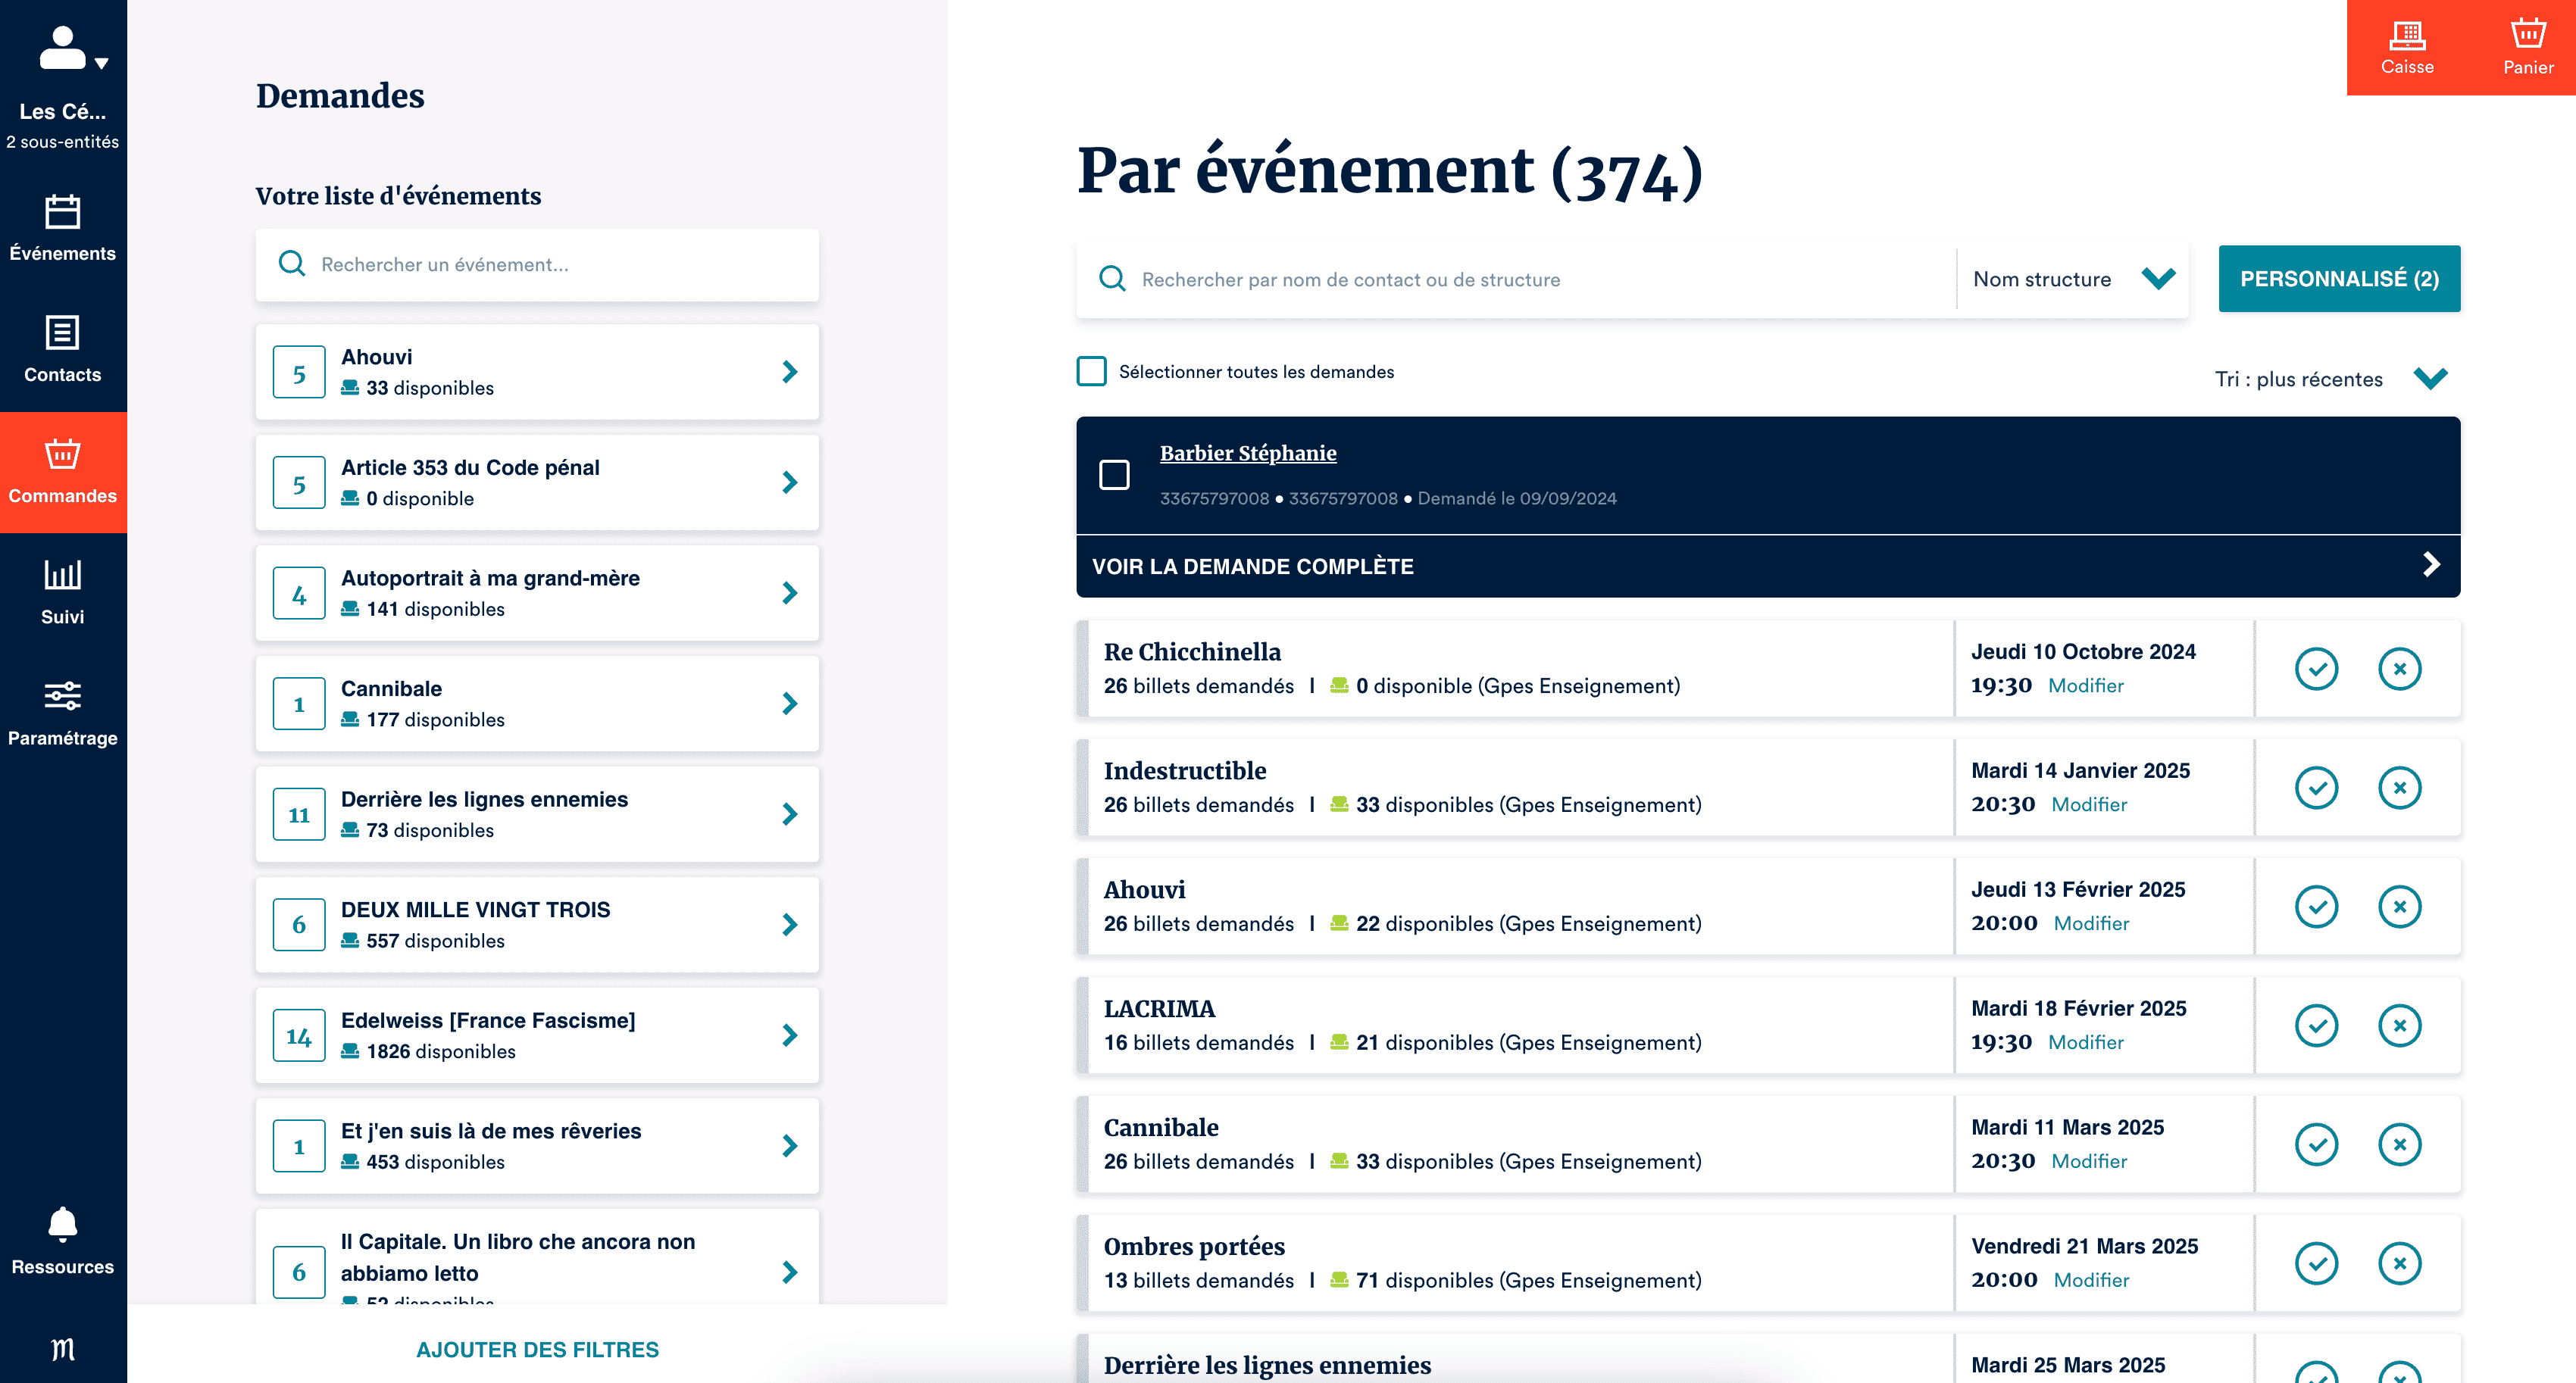Open the "Nom structure" dropdown

[2071, 278]
